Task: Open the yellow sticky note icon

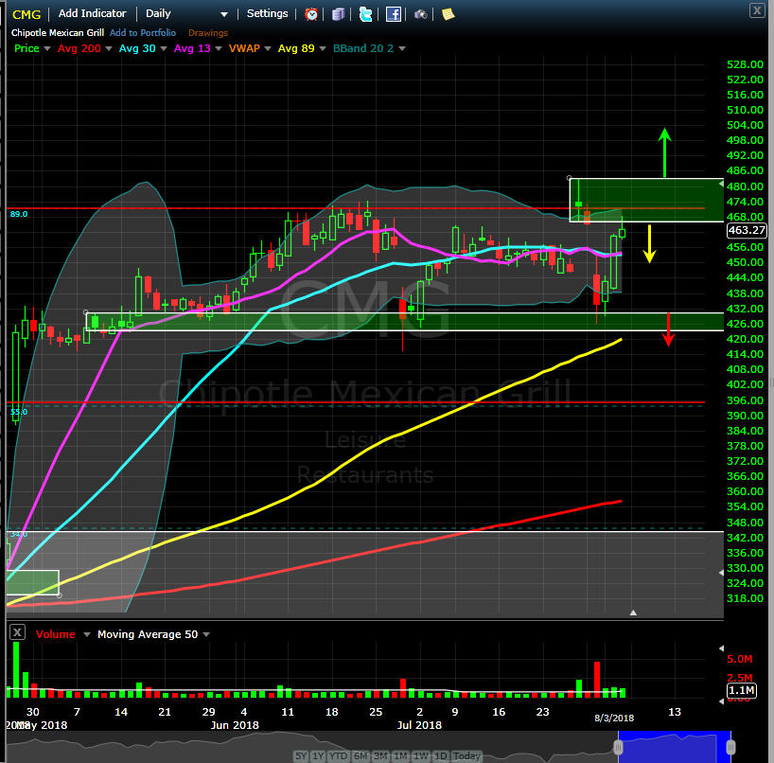Action: [x=448, y=14]
